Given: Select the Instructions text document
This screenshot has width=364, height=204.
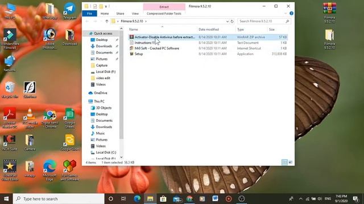Looking at the screenshot, I should (x=208, y=43).
